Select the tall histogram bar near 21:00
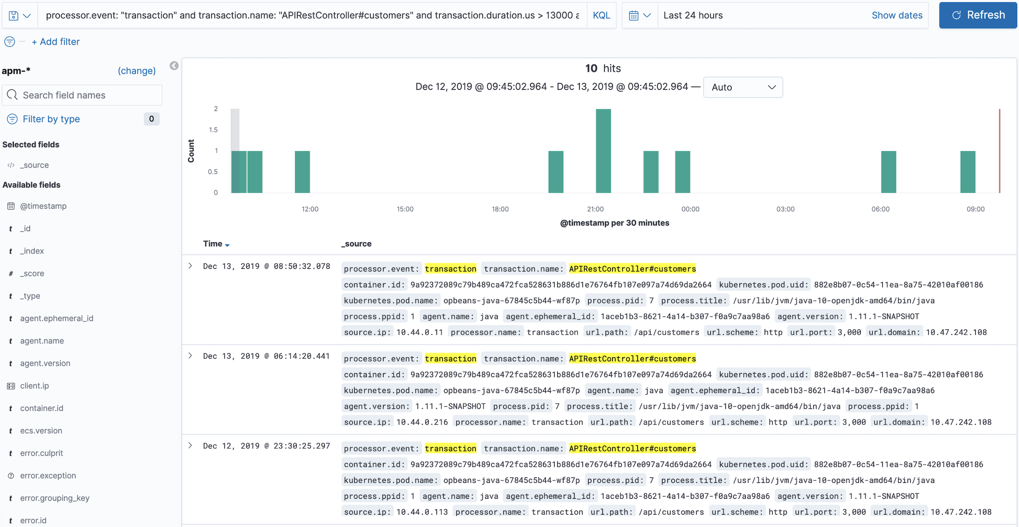Viewport: 1019px width, 527px height. pyautogui.click(x=603, y=150)
